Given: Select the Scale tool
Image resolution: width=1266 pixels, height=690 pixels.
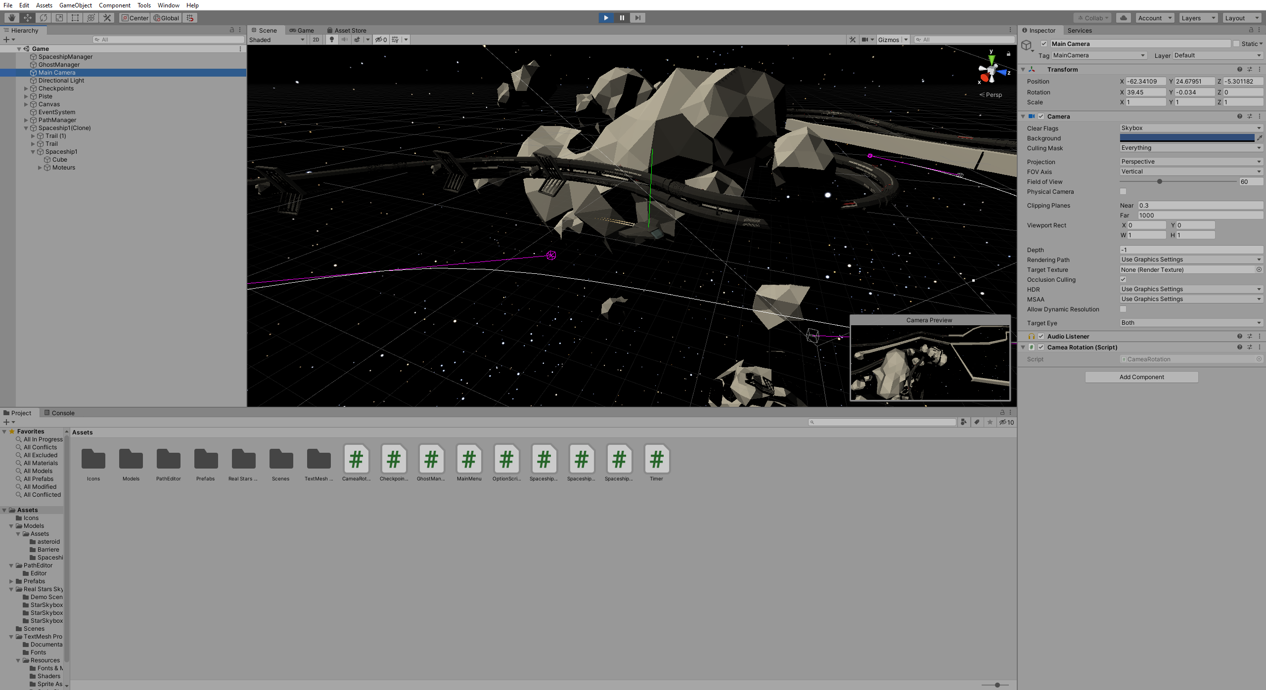Looking at the screenshot, I should click(59, 18).
